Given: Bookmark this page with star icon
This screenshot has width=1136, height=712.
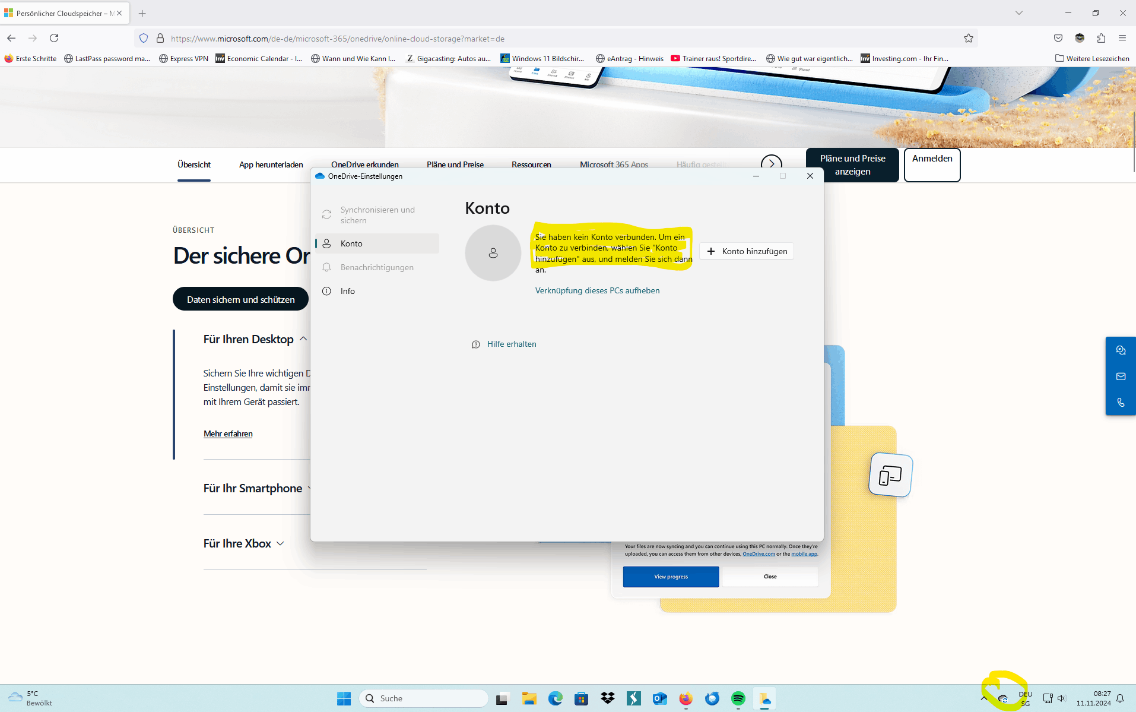Looking at the screenshot, I should point(969,39).
